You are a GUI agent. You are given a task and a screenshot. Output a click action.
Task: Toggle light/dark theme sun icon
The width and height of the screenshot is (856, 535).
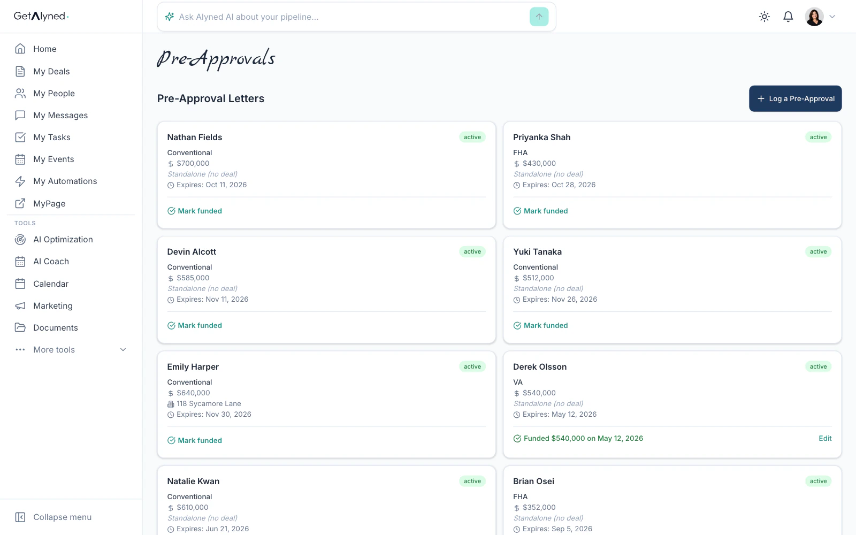pyautogui.click(x=765, y=17)
